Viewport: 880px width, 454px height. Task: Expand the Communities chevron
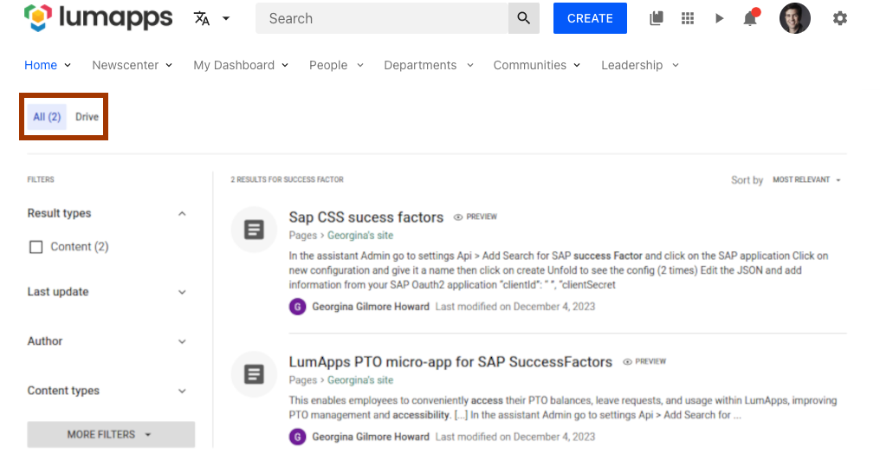coord(577,66)
